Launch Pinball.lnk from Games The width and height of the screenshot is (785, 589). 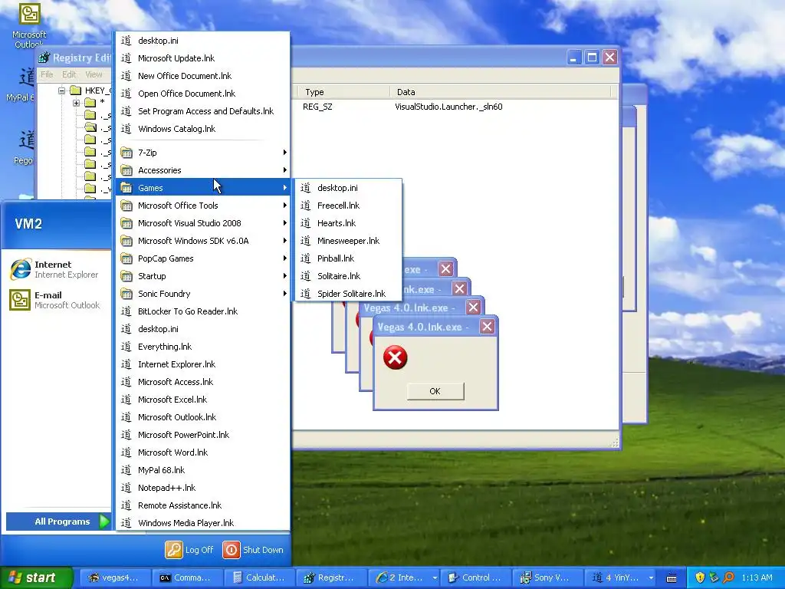click(348, 258)
